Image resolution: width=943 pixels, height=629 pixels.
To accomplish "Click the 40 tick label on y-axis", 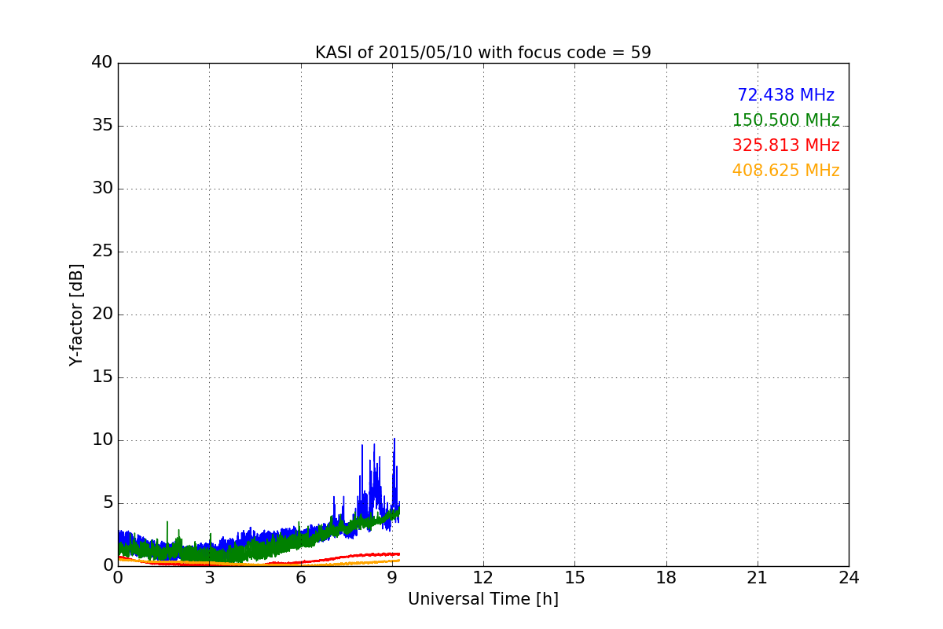I will 102,63.
